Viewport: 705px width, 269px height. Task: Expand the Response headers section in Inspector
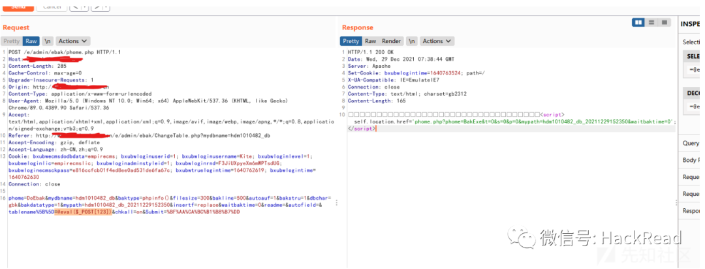pyautogui.click(x=692, y=210)
